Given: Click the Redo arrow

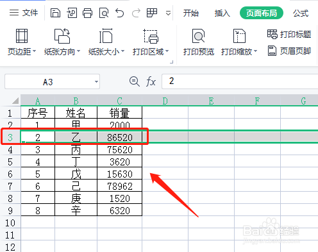Looking at the screenshot, I should point(136,13).
